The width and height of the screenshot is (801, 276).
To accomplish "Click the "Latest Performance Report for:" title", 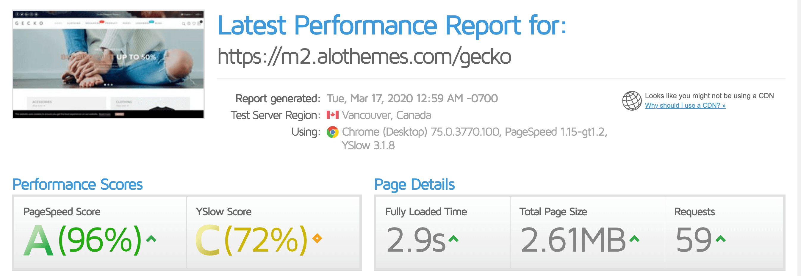I will coord(392,26).
